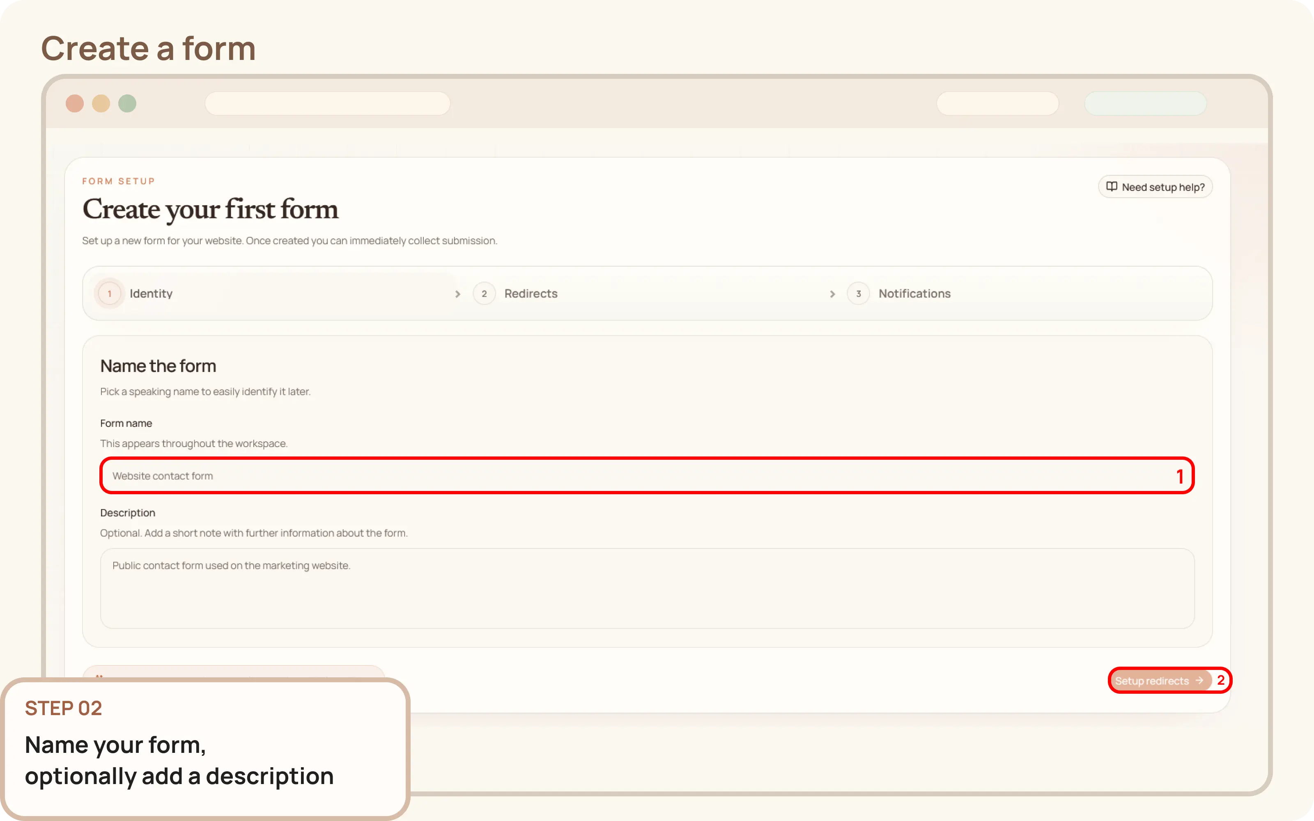Select the green pill control at top right
This screenshot has width=1314, height=821.
(1146, 103)
